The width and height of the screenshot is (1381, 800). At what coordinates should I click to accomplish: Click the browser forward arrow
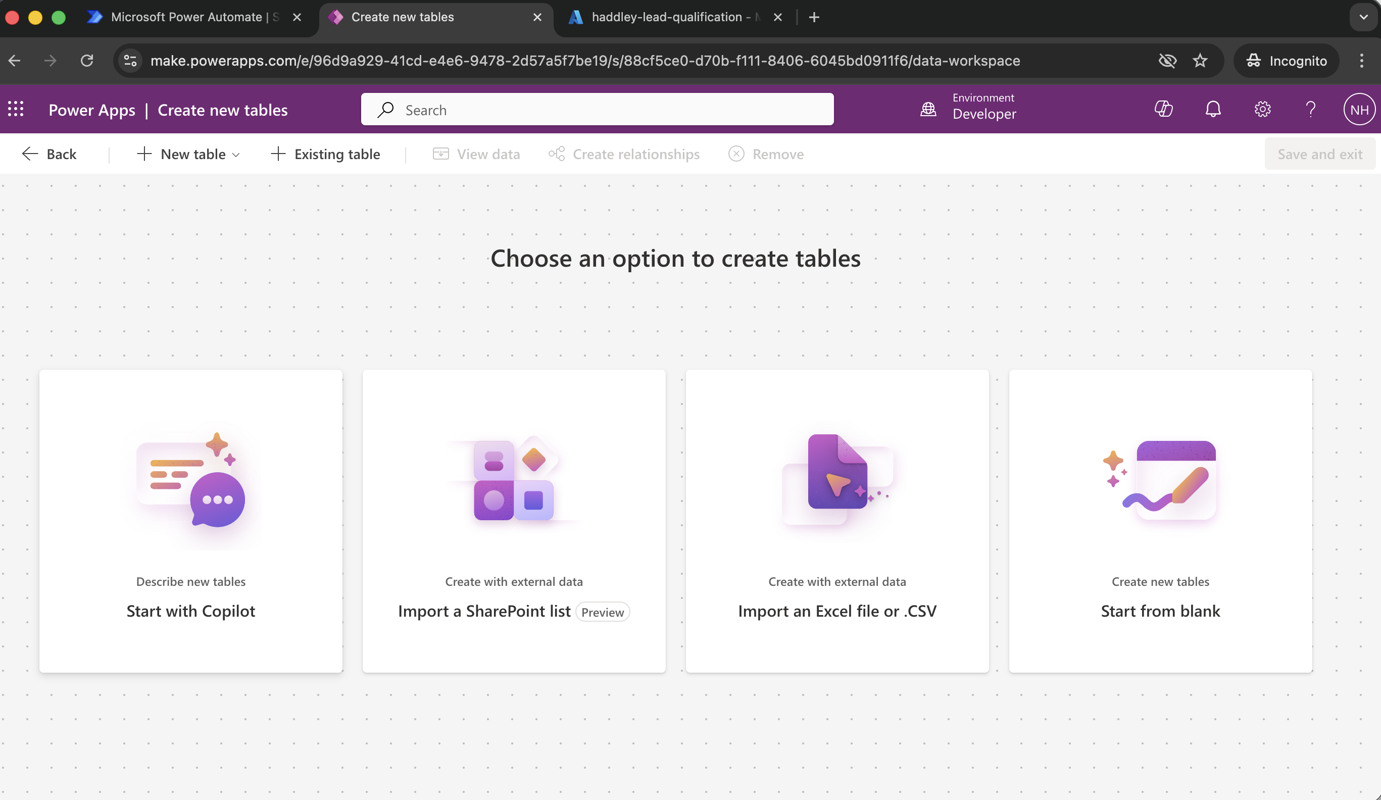50,60
